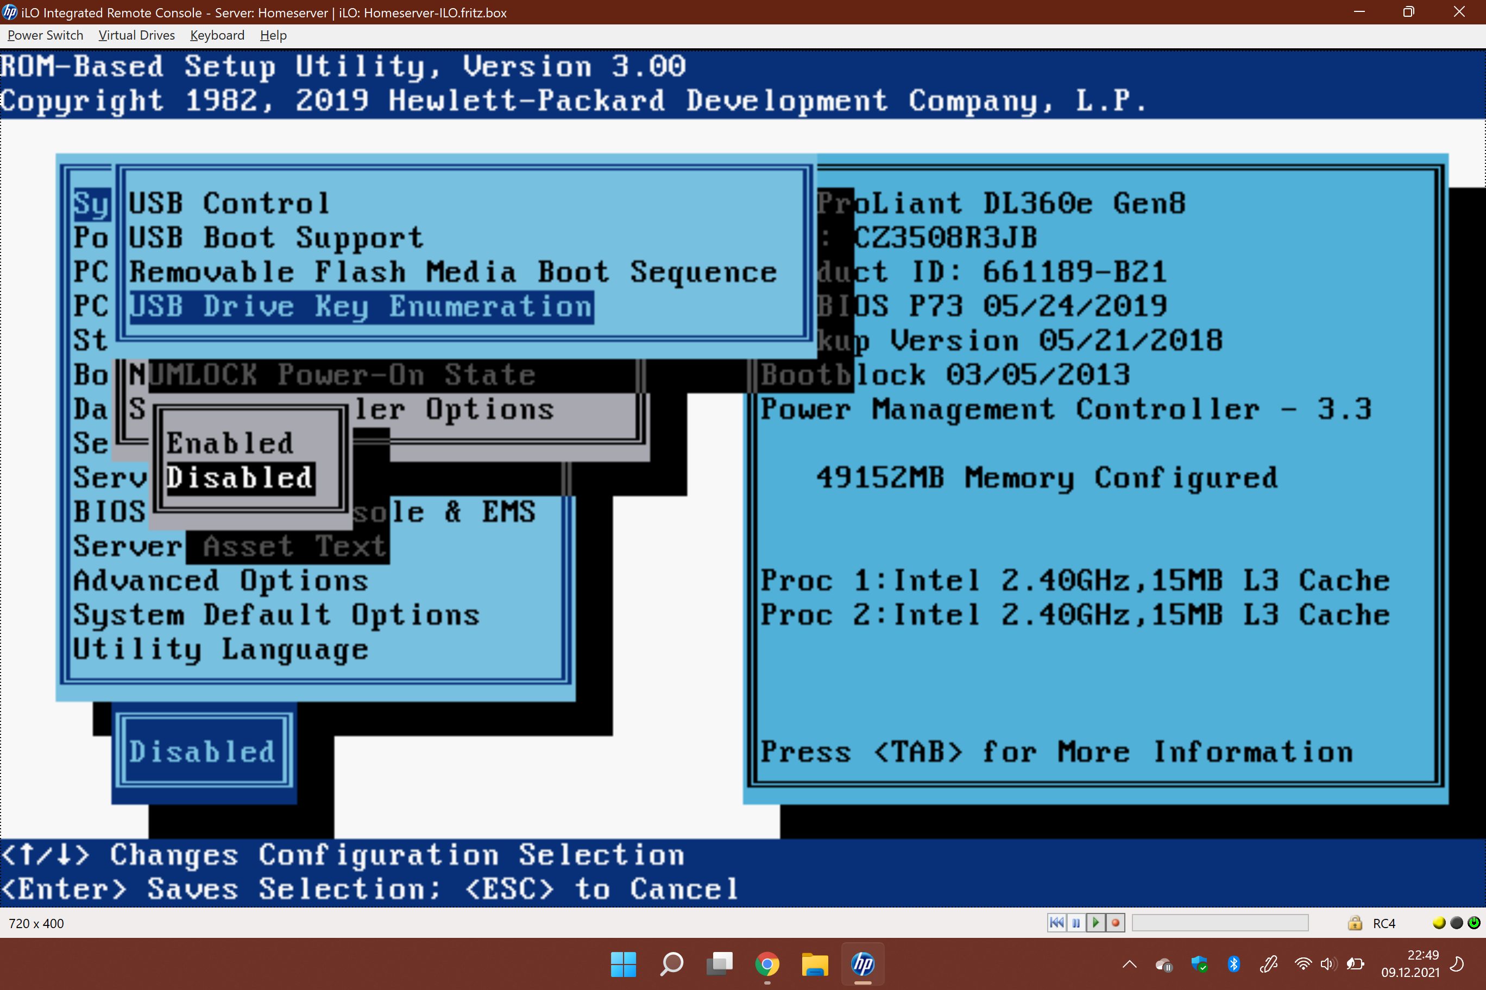Click the dark gray status indicator
Viewport: 1486px width, 990px height.
tap(1456, 923)
